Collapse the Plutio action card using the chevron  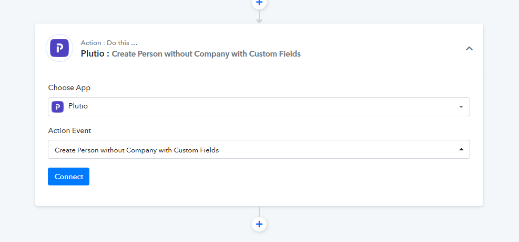click(469, 49)
